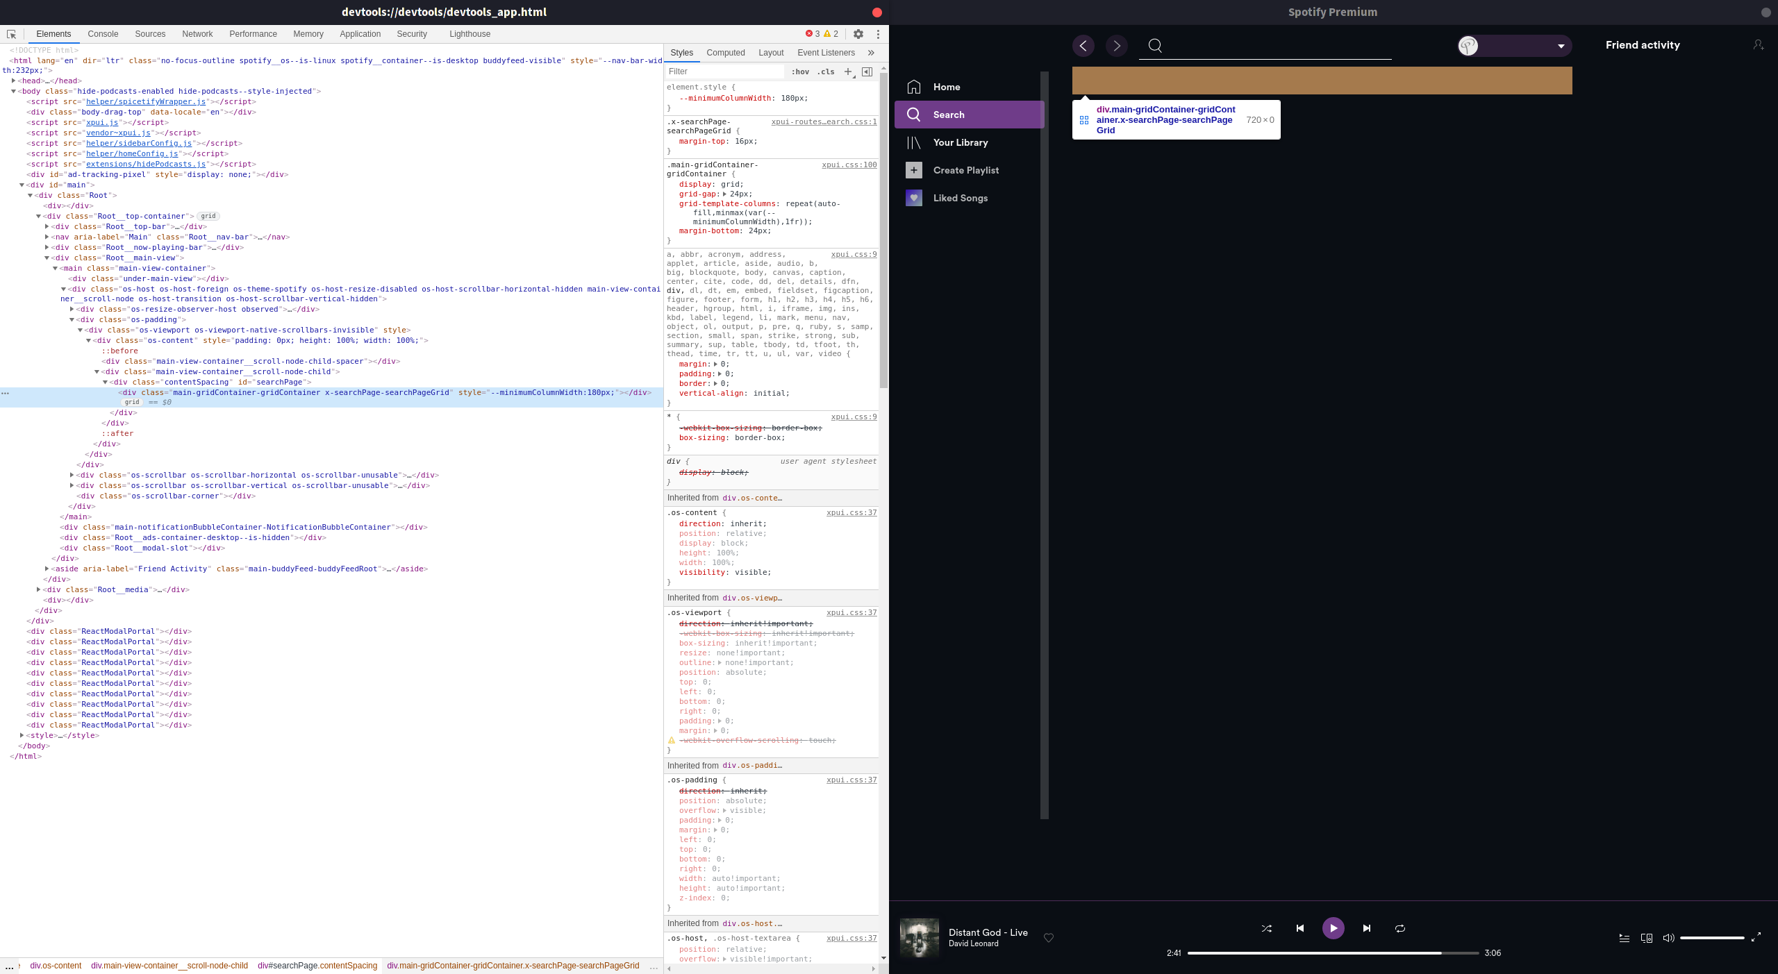
Task: Open DevTools three-dot customize menu
Action: tap(878, 34)
